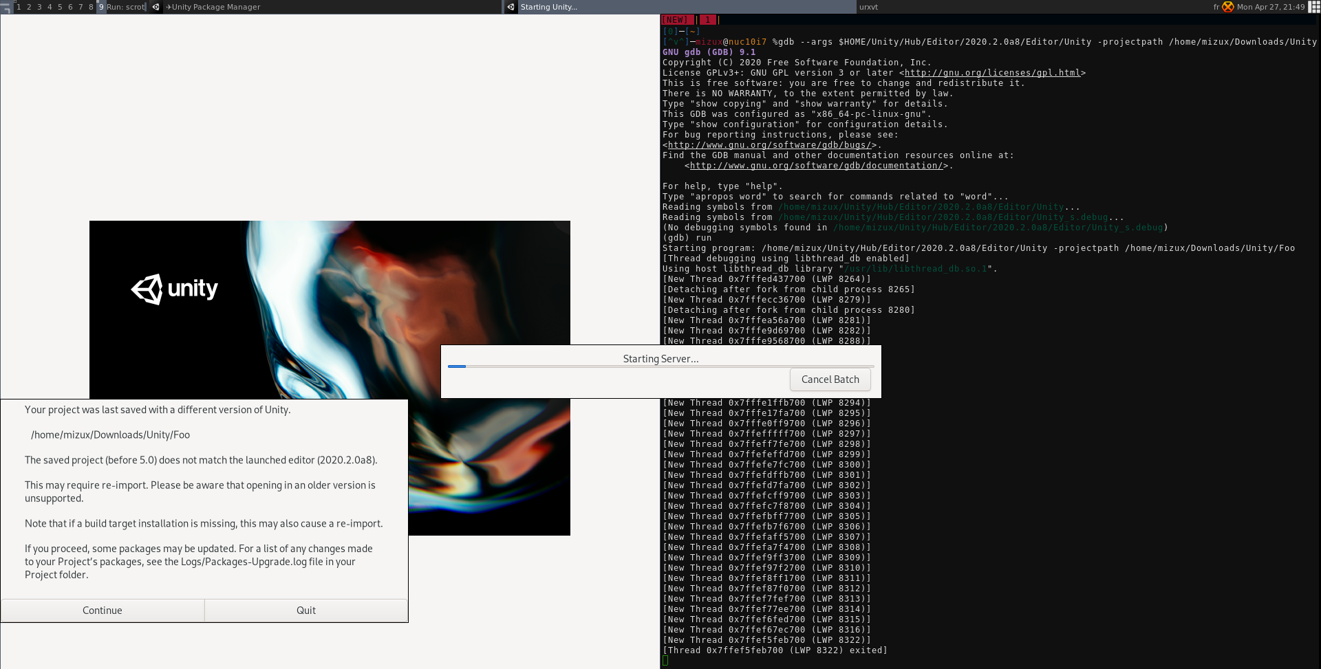Click the Unity icon beside Starting Unity
This screenshot has height=669, width=1321.
tap(511, 7)
